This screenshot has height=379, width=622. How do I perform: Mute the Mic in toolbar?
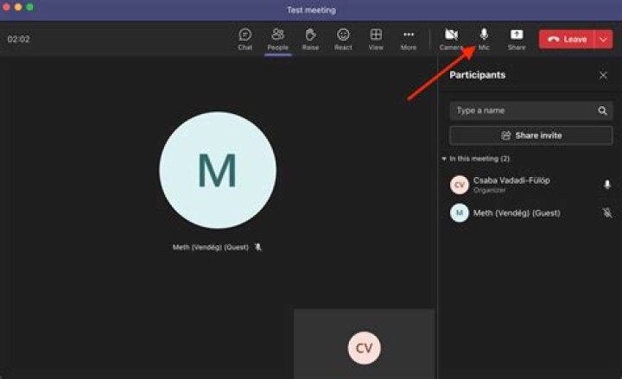coord(484,38)
